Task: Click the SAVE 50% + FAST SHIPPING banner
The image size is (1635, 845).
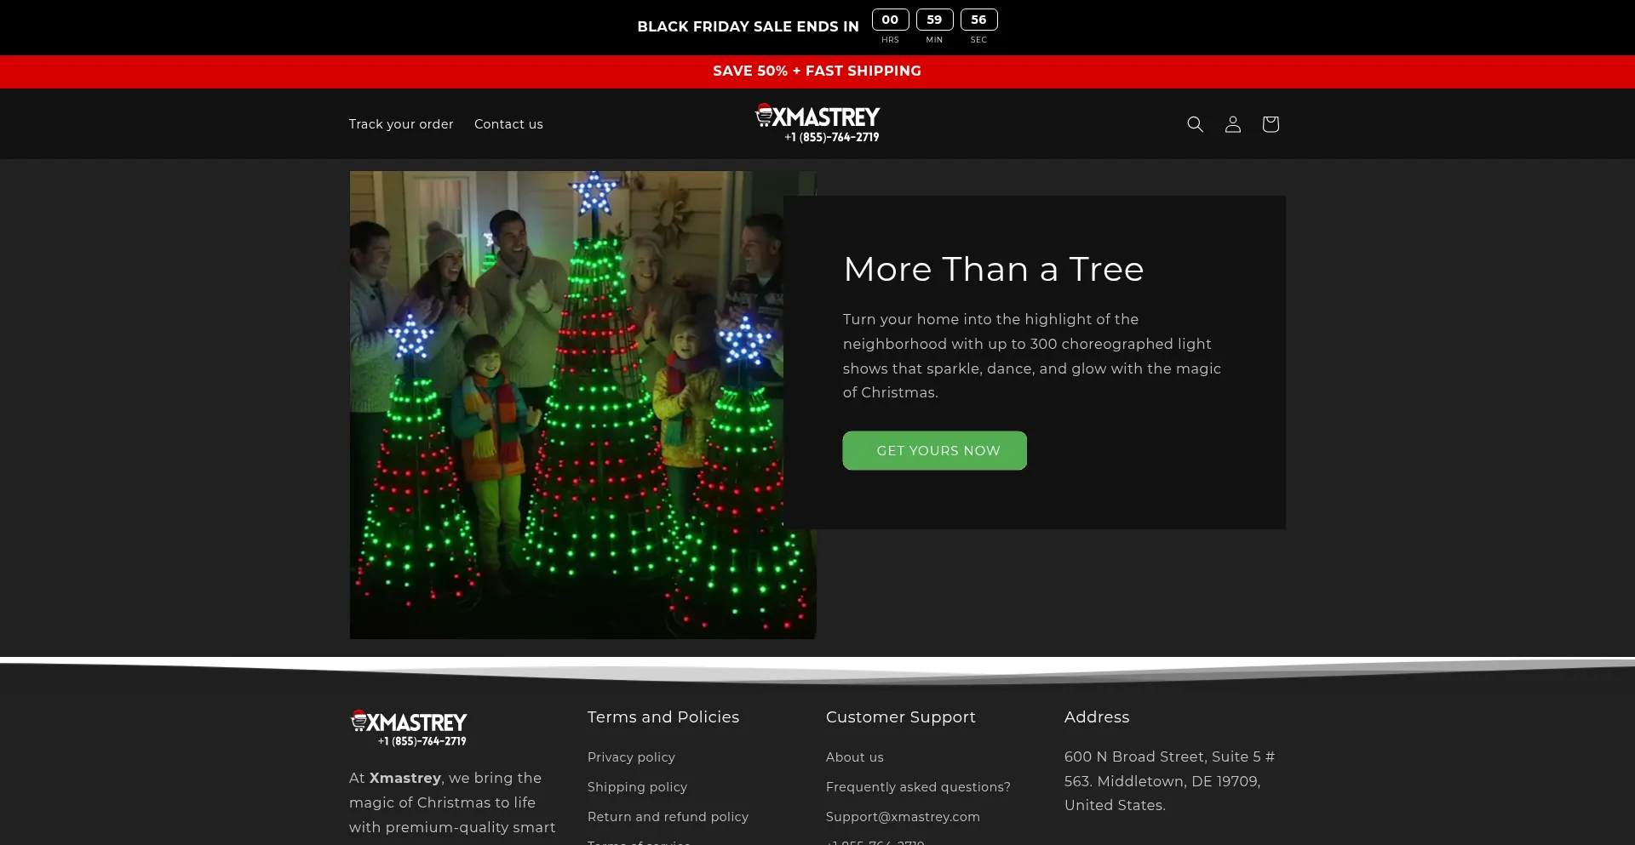Action: click(817, 71)
